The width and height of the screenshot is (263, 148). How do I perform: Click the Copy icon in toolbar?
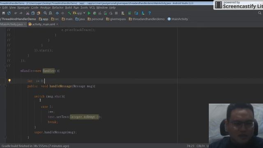pyautogui.click(x=33, y=13)
